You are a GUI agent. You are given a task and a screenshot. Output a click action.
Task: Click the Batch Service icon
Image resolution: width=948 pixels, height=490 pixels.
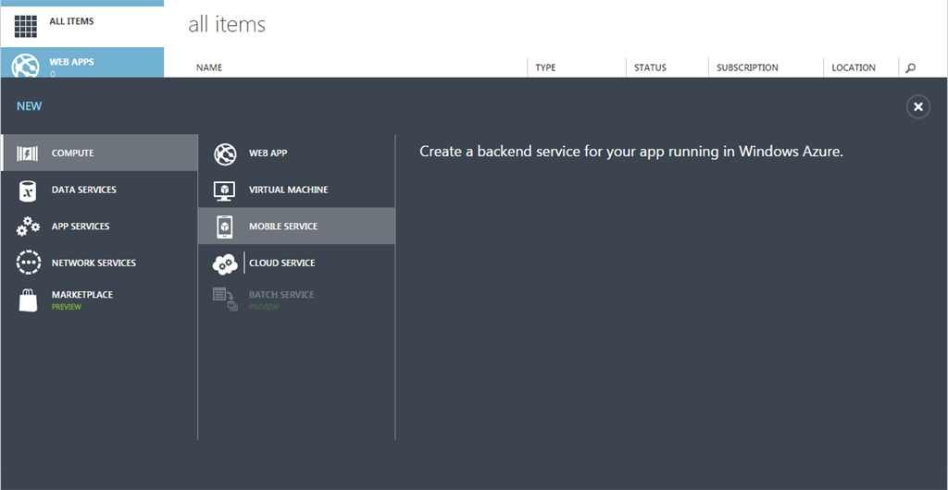[x=225, y=300]
